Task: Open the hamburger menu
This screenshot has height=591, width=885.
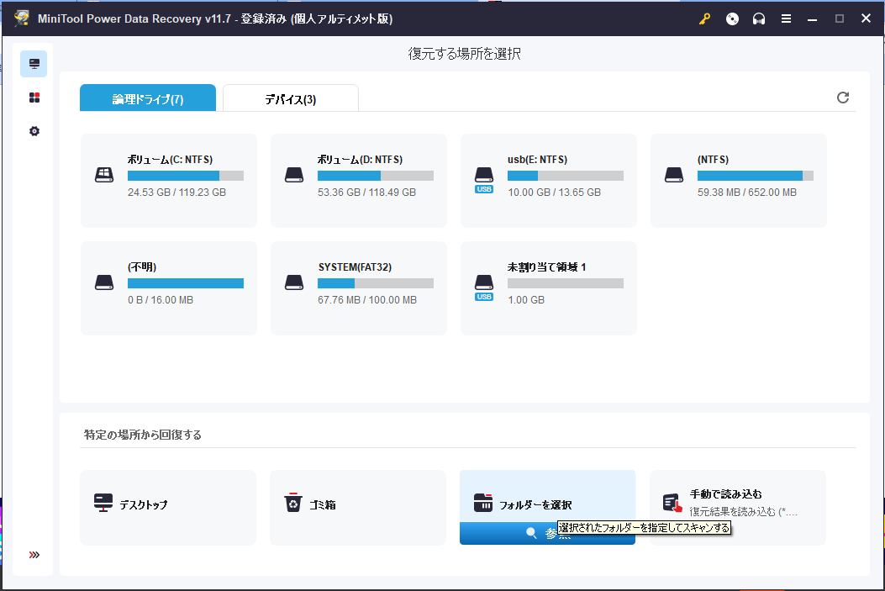Action: (786, 18)
